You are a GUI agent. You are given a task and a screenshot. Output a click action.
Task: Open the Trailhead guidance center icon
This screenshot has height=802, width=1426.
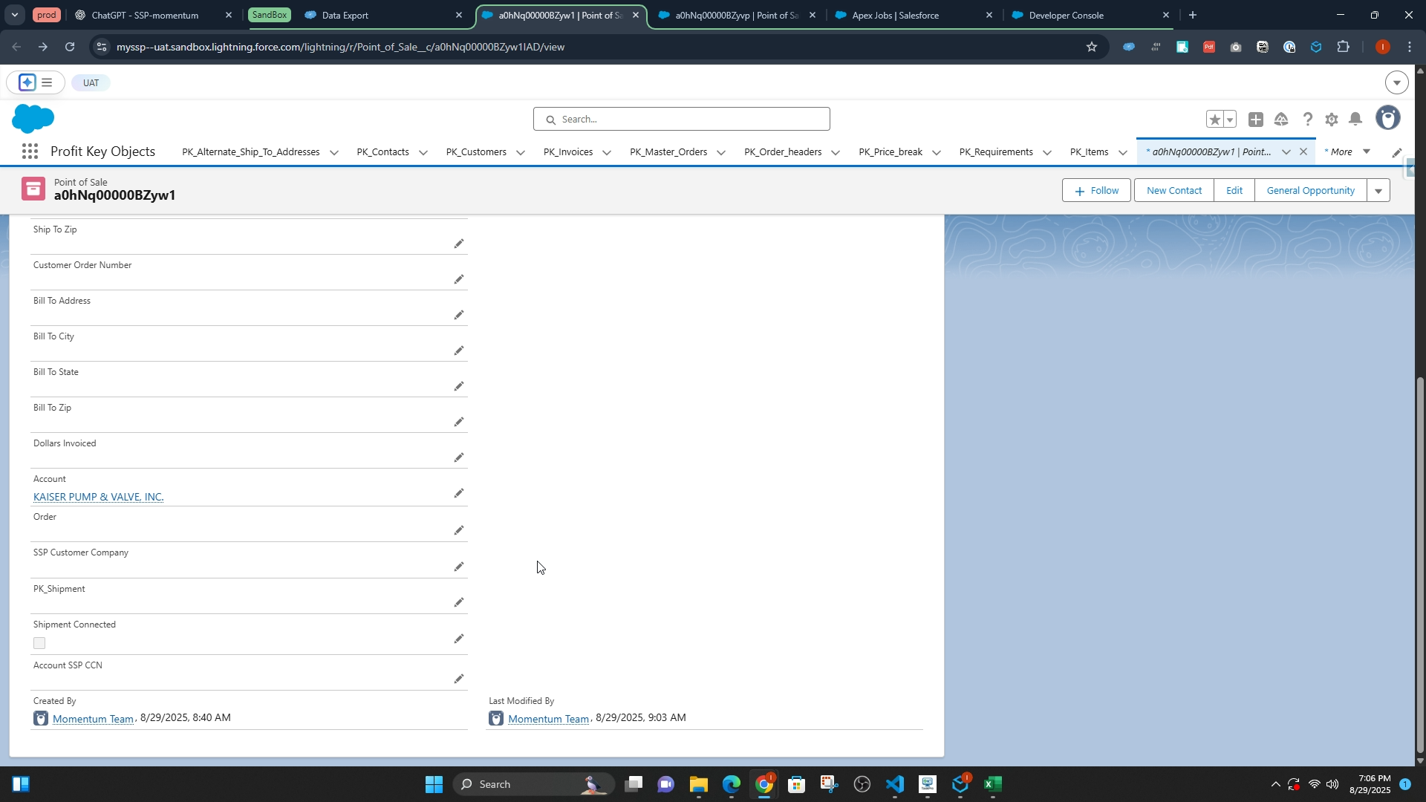click(1281, 120)
